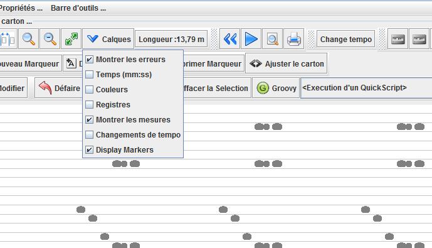The image size is (432, 248).
Task: Click the zoom in magnifier icon
Action: (x=29, y=39)
